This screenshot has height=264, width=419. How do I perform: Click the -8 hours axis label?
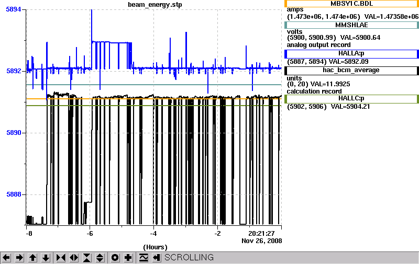(x=29, y=234)
